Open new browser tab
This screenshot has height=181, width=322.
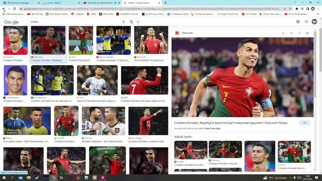coord(166,3)
